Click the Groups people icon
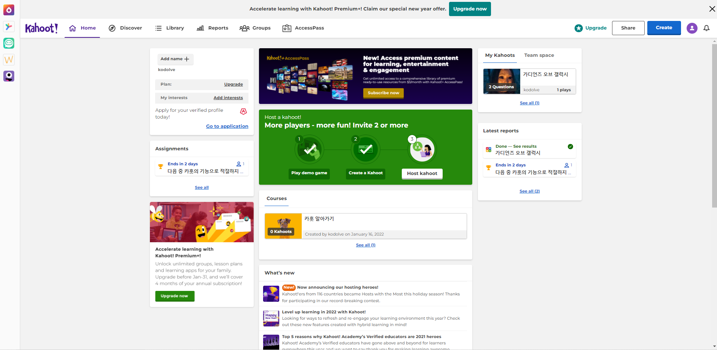This screenshot has height=350, width=717. pos(244,28)
